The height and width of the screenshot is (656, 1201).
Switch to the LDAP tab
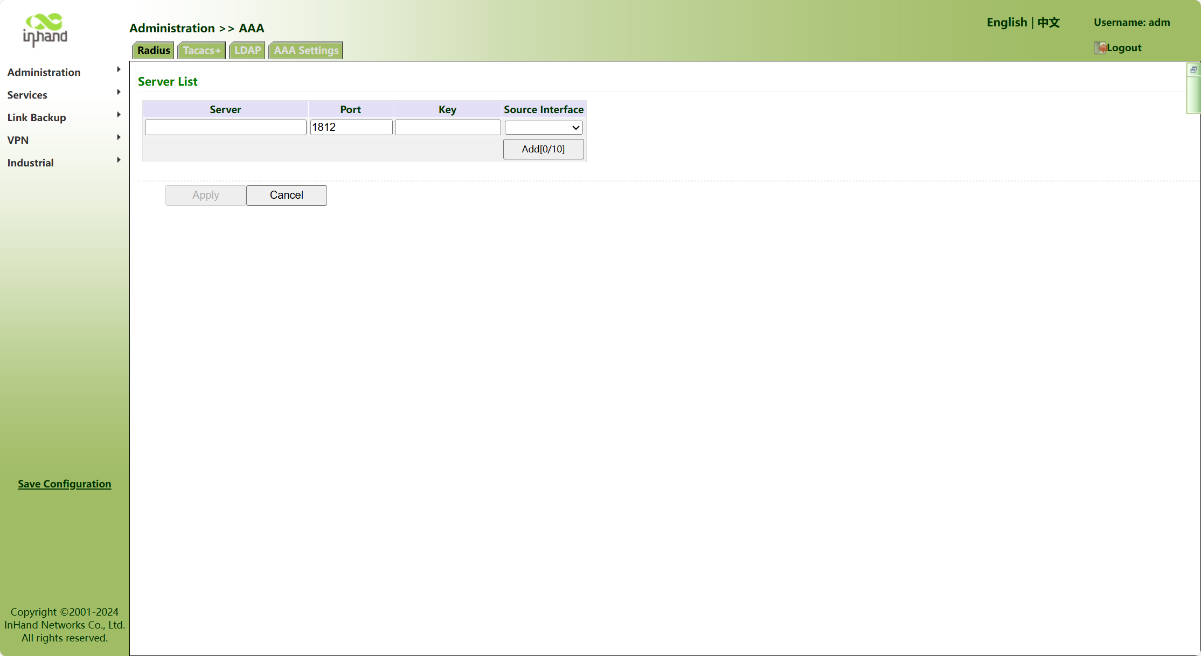[247, 51]
